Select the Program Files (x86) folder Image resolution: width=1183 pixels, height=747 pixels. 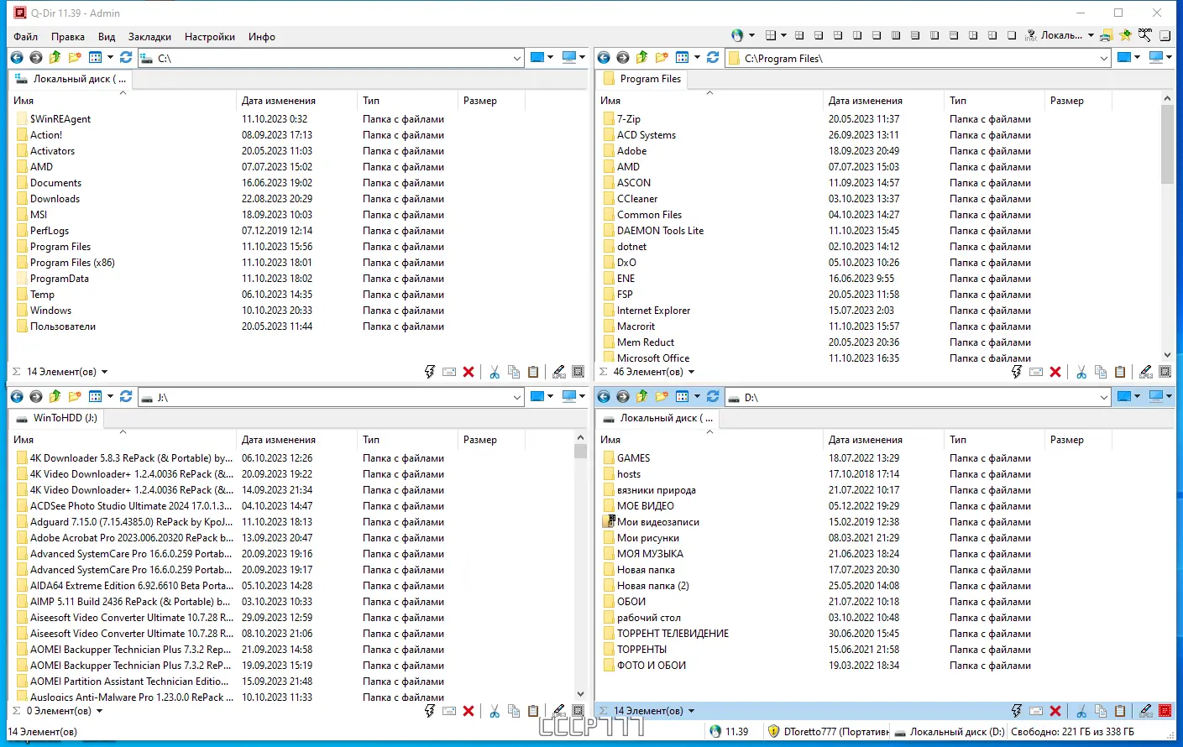(x=72, y=263)
